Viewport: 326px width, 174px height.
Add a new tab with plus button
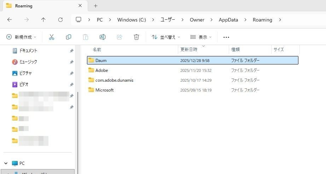click(95, 6)
